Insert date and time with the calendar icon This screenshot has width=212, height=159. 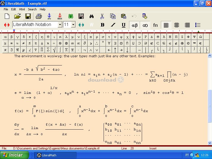[145, 16]
